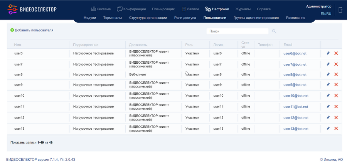
Task: Delete user11 with the red cross
Action: [336, 107]
